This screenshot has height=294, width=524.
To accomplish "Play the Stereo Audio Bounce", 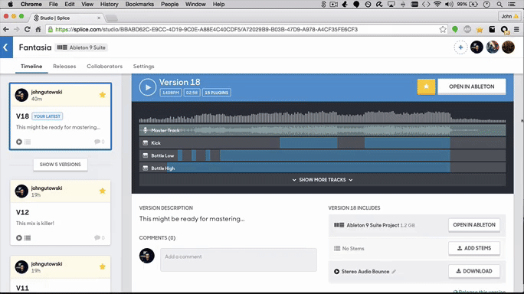I will click(x=336, y=272).
